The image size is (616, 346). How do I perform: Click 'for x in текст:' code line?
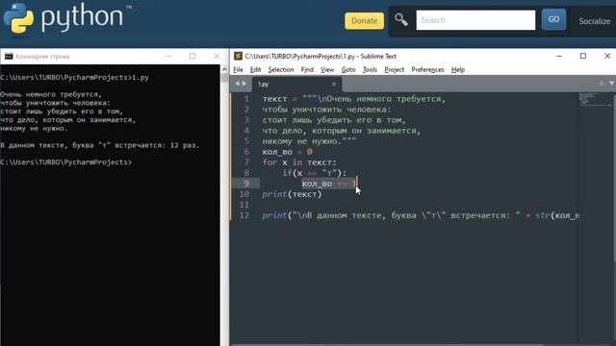click(x=299, y=162)
